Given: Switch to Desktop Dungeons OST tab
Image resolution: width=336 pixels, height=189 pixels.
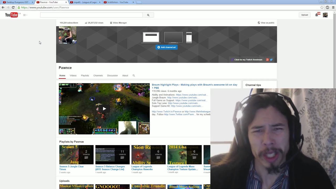Looking at the screenshot, I should (18, 2).
